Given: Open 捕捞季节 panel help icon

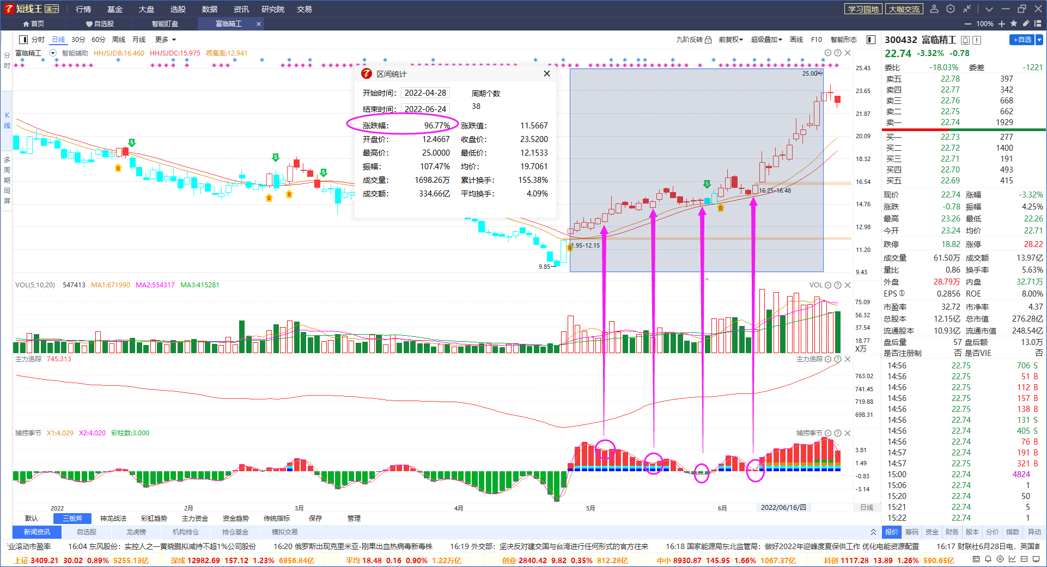Looking at the screenshot, I should [x=838, y=433].
